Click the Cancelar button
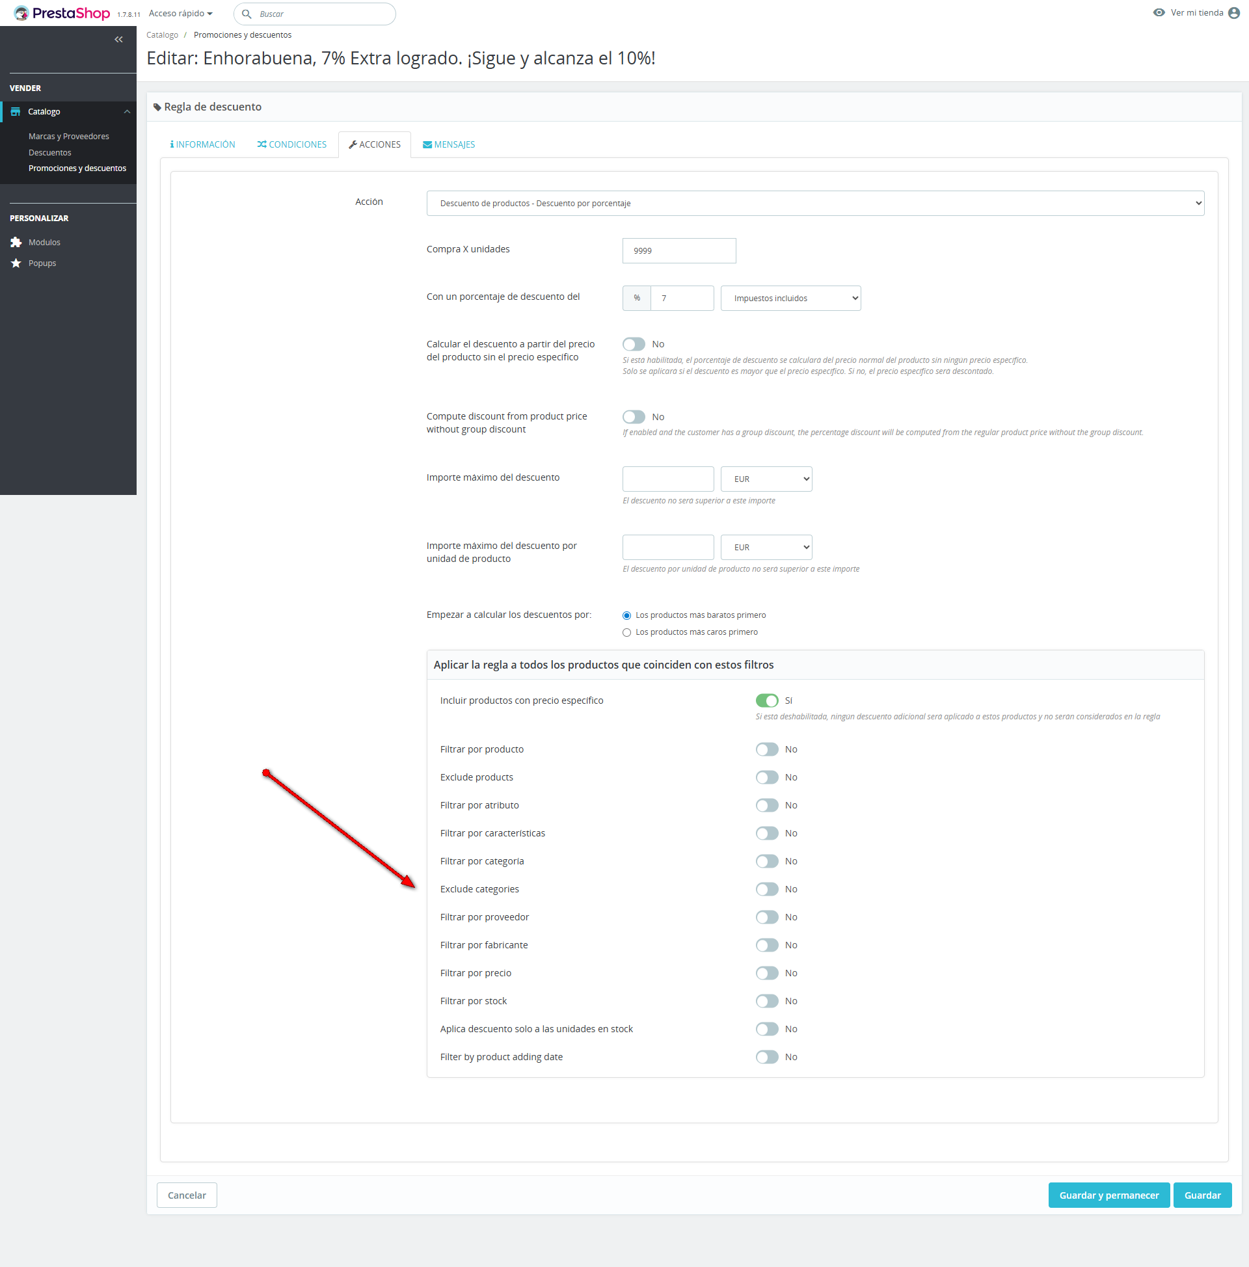 point(187,1195)
